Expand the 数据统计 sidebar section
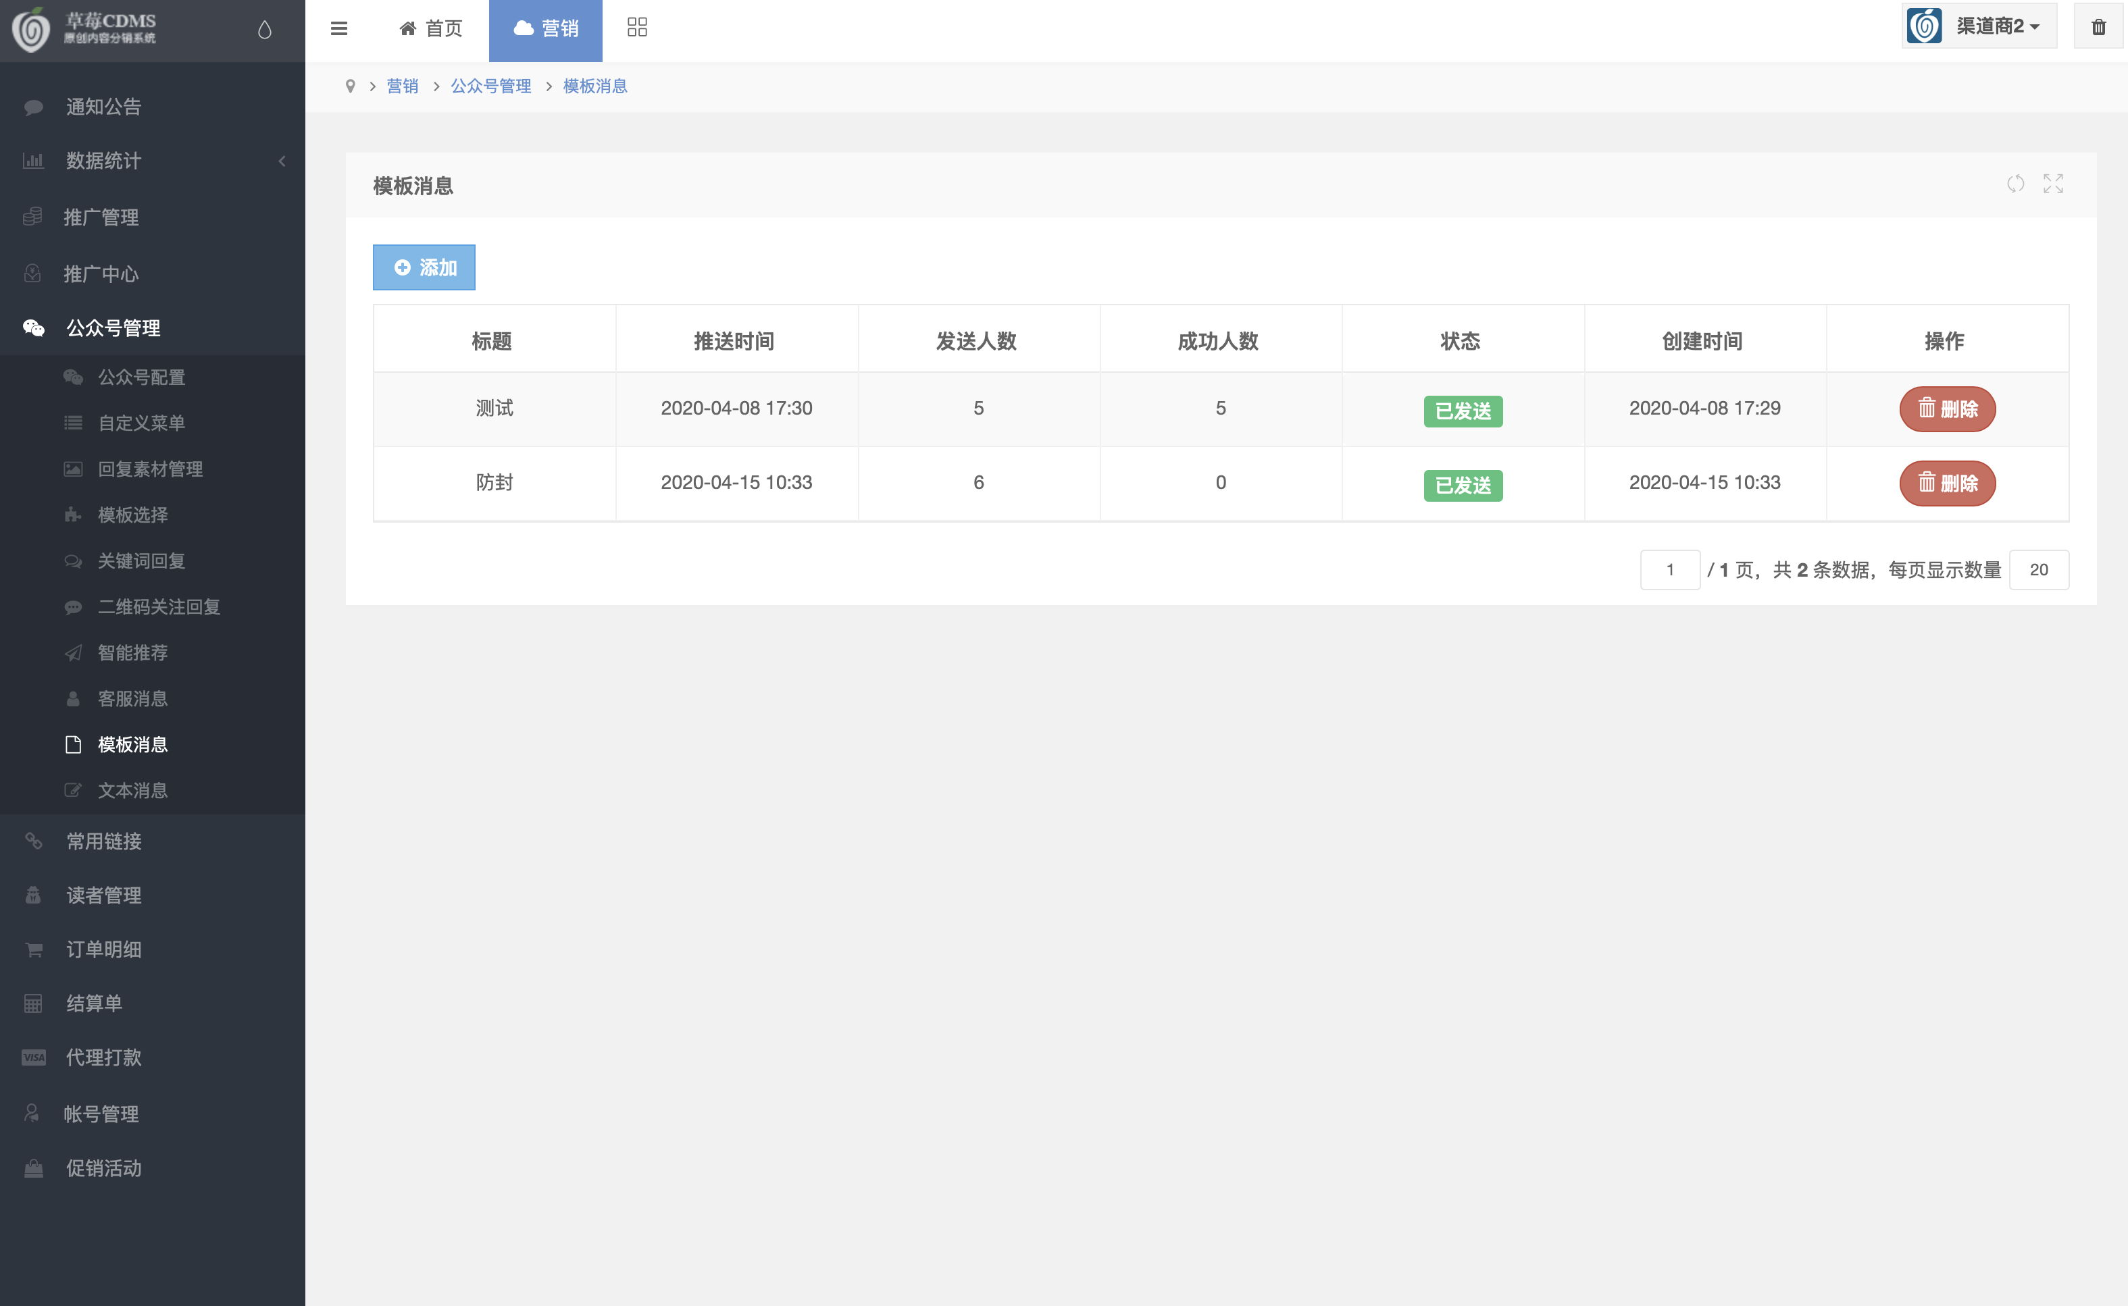Viewport: 2128px width, 1306px height. pyautogui.click(x=152, y=161)
